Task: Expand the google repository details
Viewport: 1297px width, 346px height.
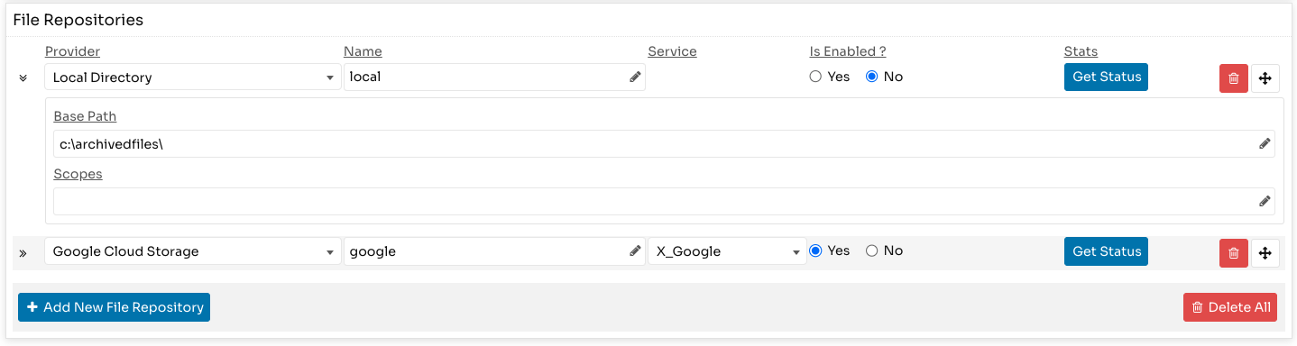Action: click(x=23, y=253)
